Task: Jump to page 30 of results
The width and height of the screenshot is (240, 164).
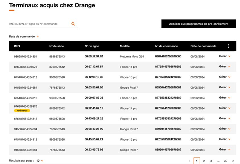Action: coord(225,161)
